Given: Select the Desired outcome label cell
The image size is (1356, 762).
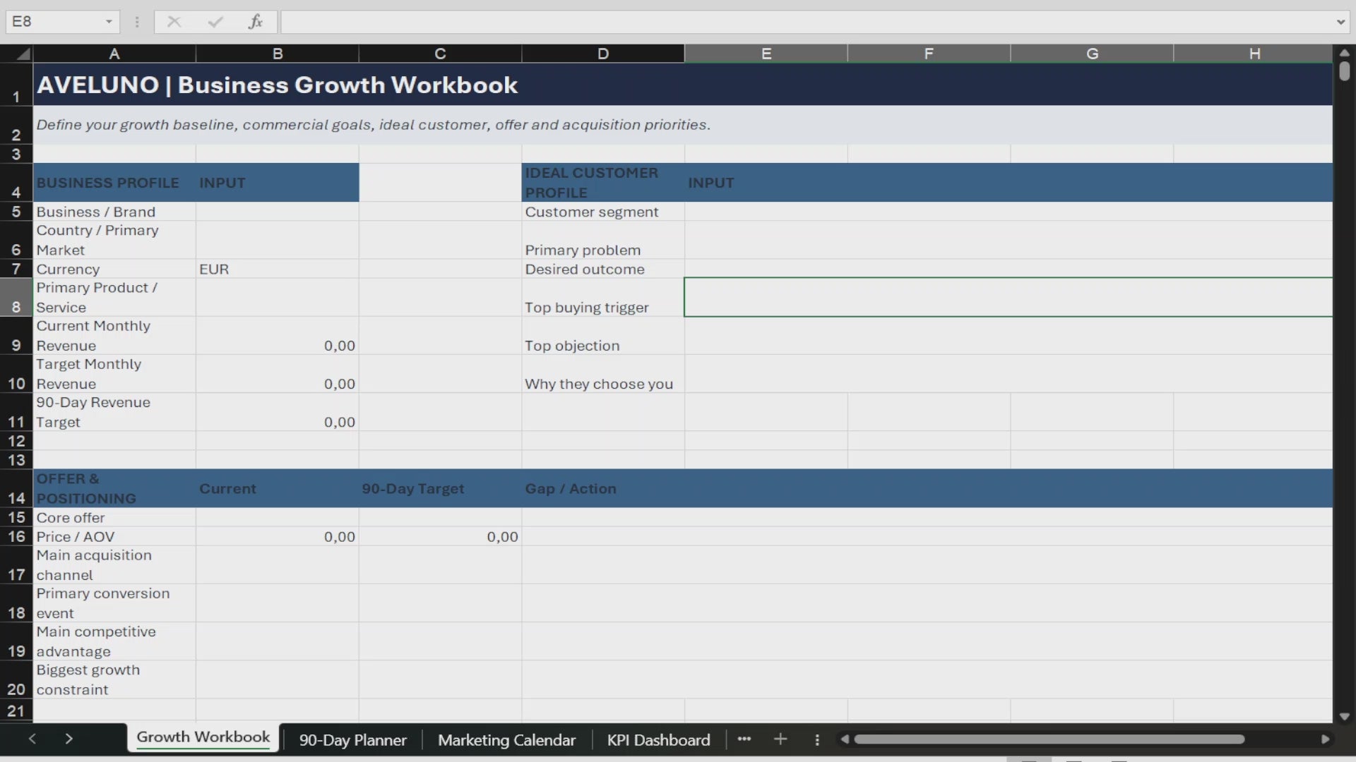Looking at the screenshot, I should pos(603,269).
